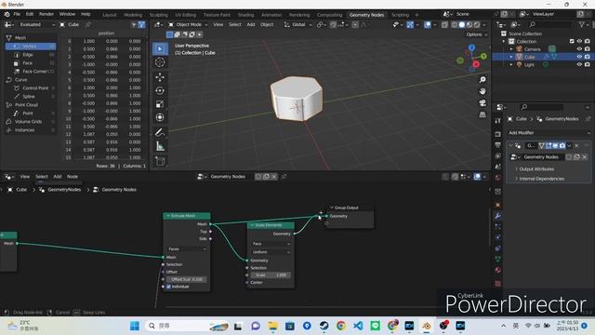The image size is (595, 335).
Task: Collapse the Extrude Mesh node
Action: pyautogui.click(x=167, y=216)
